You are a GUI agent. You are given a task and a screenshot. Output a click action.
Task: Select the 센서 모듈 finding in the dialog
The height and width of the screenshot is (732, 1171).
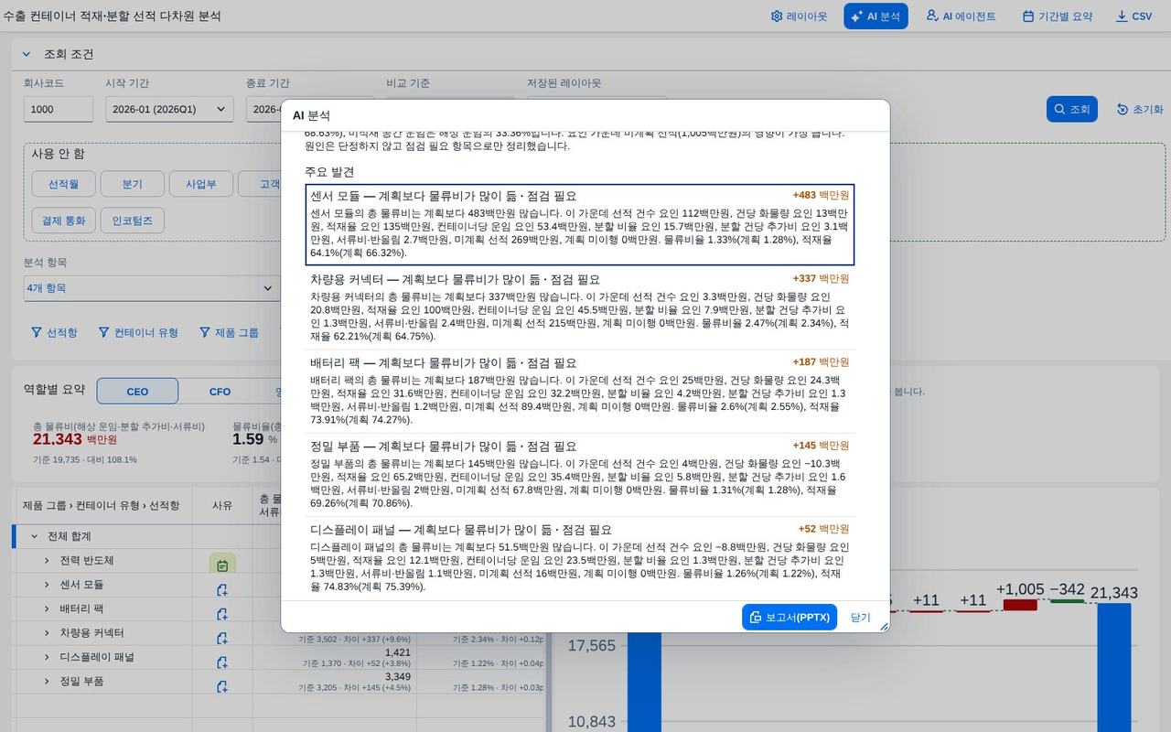[x=580, y=224]
